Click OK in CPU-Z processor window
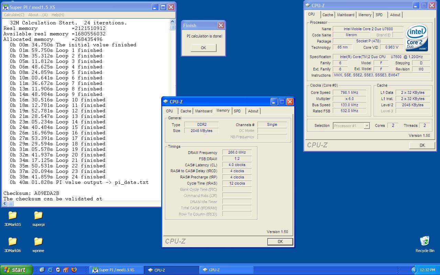This screenshot has height=275, width=440. click(422, 145)
